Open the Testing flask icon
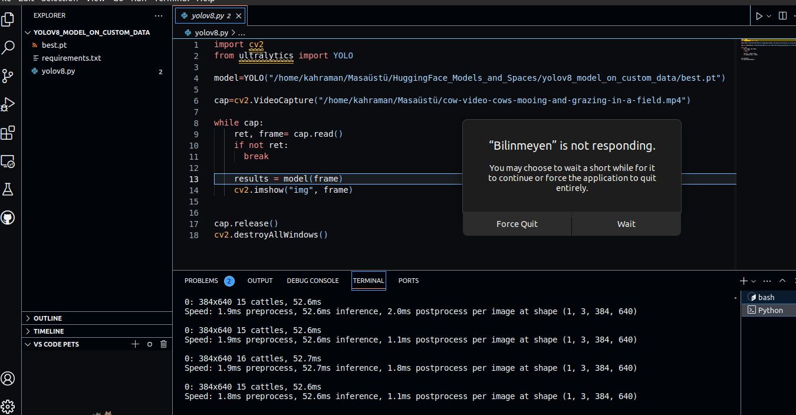The image size is (796, 415). coord(8,189)
